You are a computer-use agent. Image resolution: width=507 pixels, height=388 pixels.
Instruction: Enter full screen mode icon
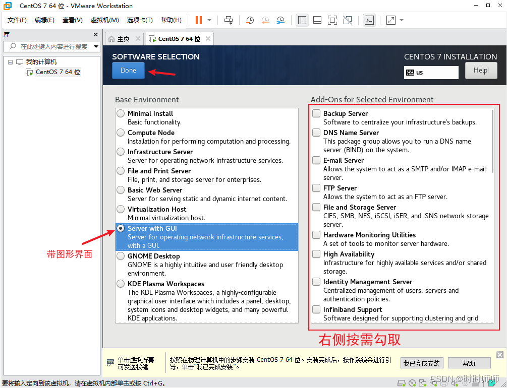[332, 20]
